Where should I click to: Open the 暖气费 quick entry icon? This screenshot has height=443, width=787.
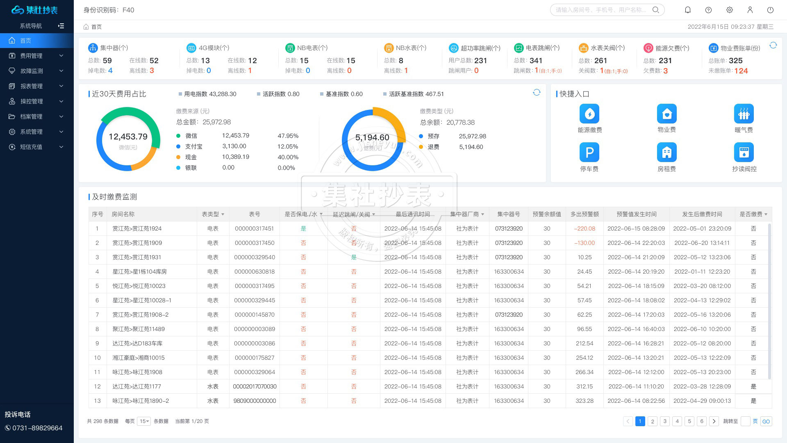(x=744, y=114)
